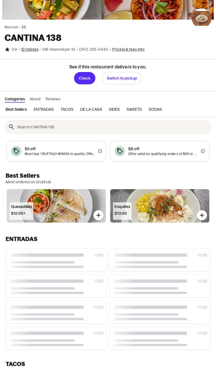Open info icon on $5 off offer
Viewport: 216px width, 368px height.
point(100,151)
